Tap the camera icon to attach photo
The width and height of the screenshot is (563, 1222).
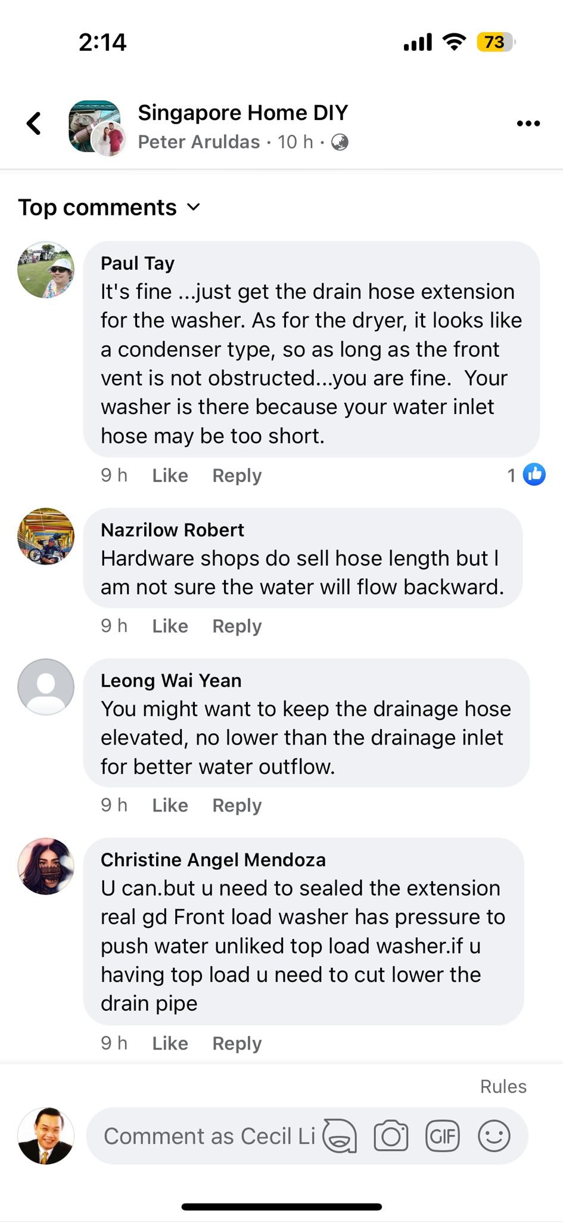[x=391, y=1135]
